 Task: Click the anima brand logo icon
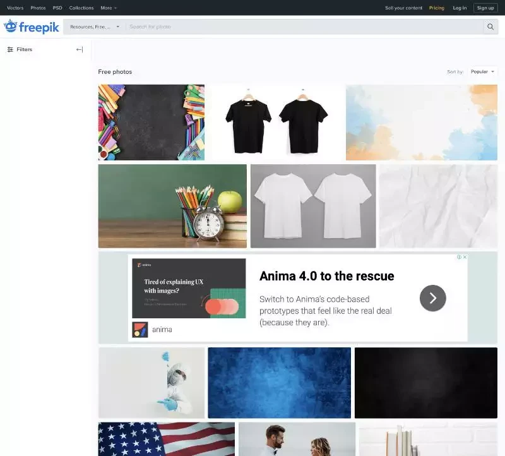click(x=140, y=330)
